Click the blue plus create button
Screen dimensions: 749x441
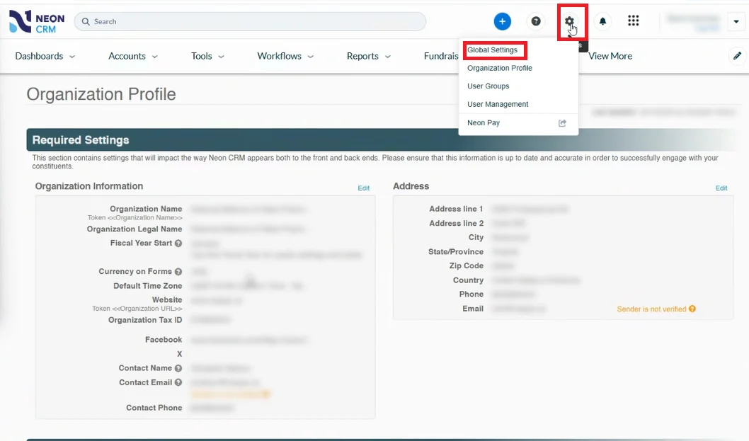[x=502, y=21]
